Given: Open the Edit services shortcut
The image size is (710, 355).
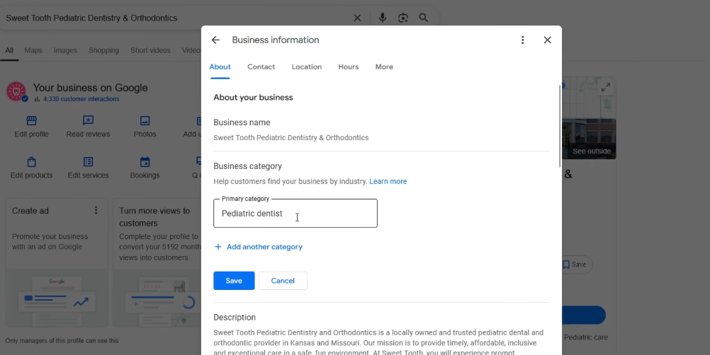Looking at the screenshot, I should click(89, 168).
